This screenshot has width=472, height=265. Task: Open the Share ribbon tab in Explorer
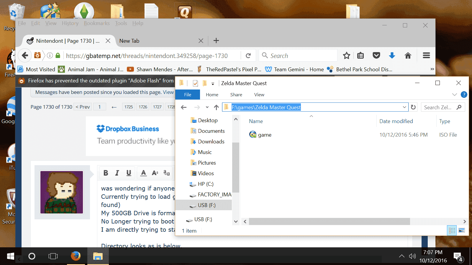point(236,95)
